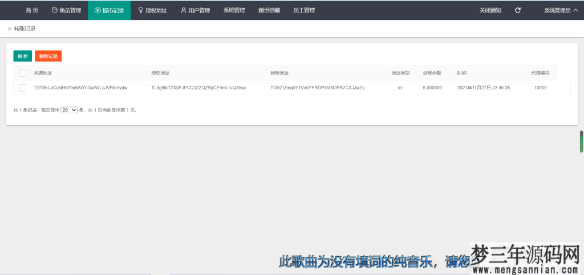Open the 鱼苗管理 menu item
Screen dimensions: 584x275
point(66,10)
